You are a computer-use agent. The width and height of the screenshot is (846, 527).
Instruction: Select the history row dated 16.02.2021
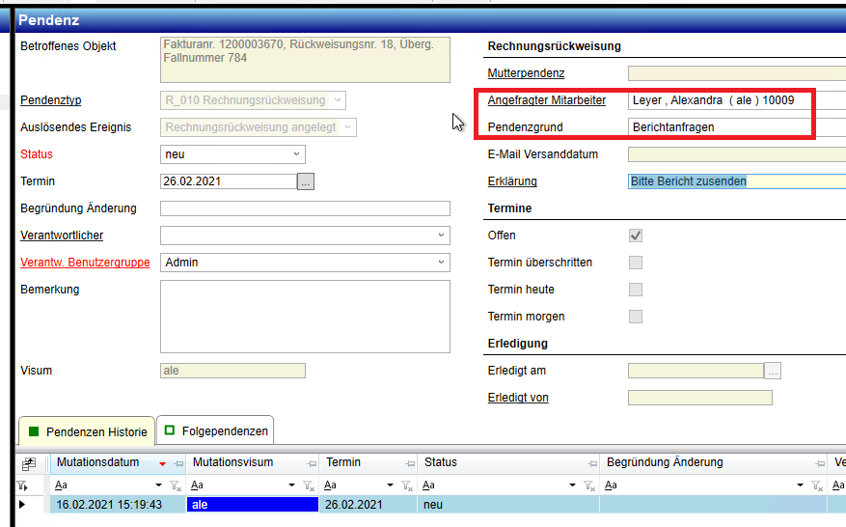pyautogui.click(x=108, y=505)
